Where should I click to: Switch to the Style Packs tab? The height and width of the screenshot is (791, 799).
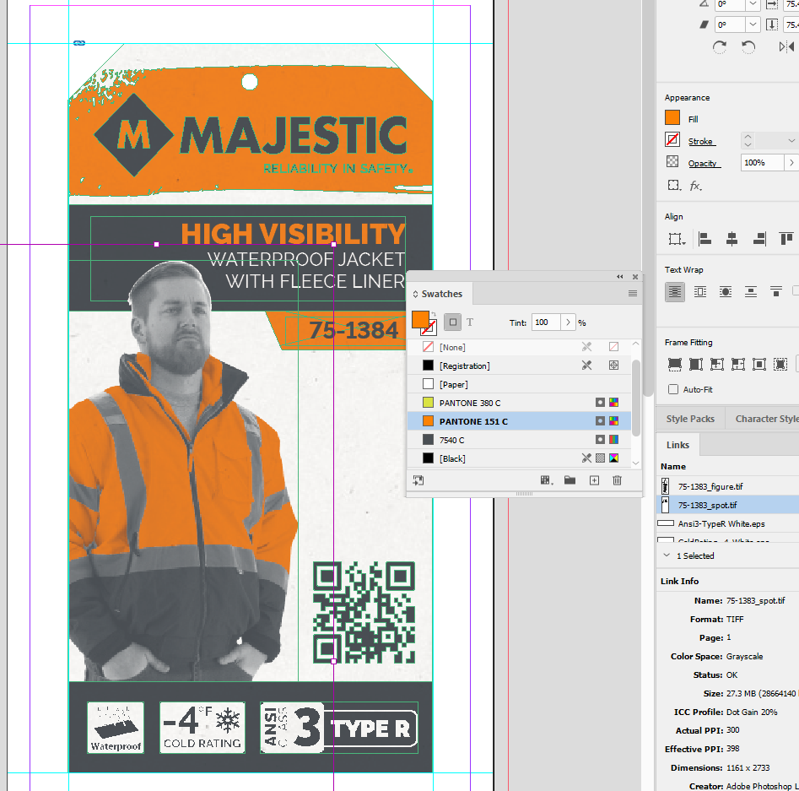click(x=690, y=419)
